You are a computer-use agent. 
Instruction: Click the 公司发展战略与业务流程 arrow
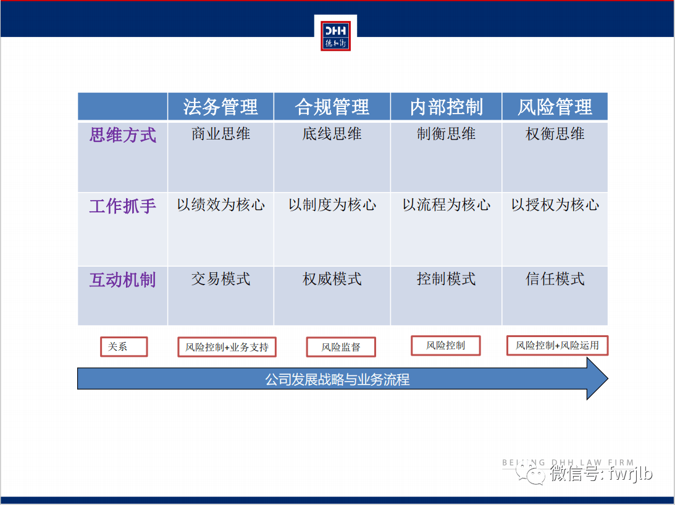tap(343, 379)
